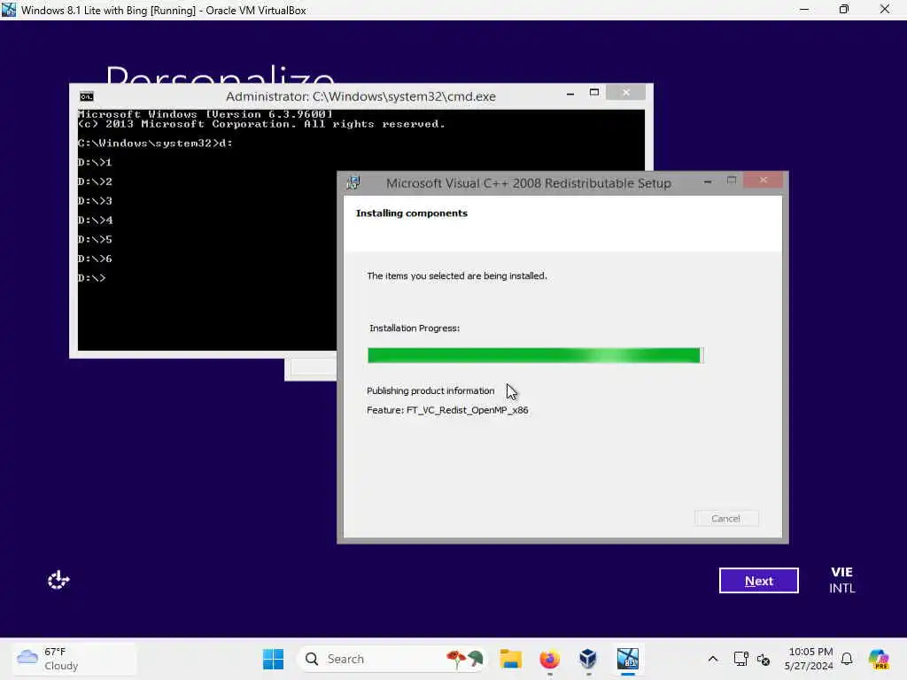Open the weather widget showing 67°F Cloudy
This screenshot has width=907, height=680.
[x=74, y=659]
